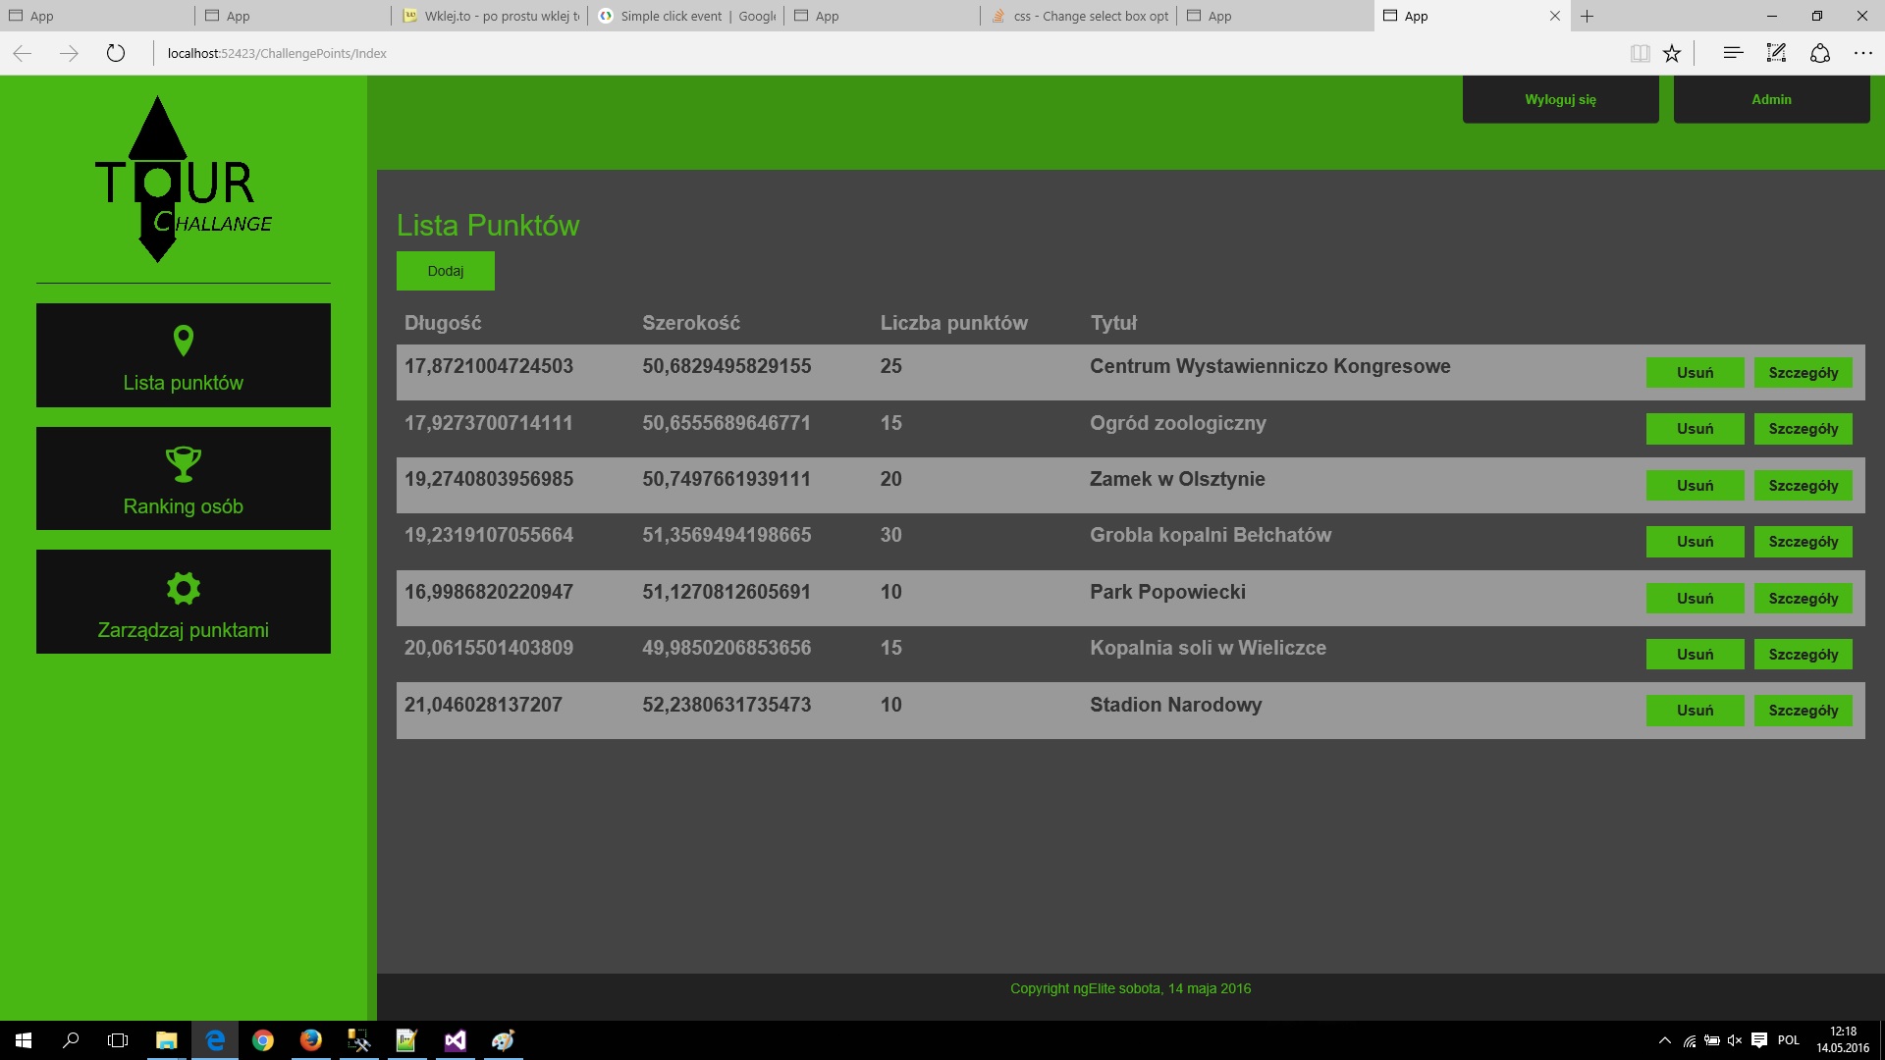Click the map pin icon for Lista punktów
The height and width of the screenshot is (1060, 1885).
[x=183, y=341]
